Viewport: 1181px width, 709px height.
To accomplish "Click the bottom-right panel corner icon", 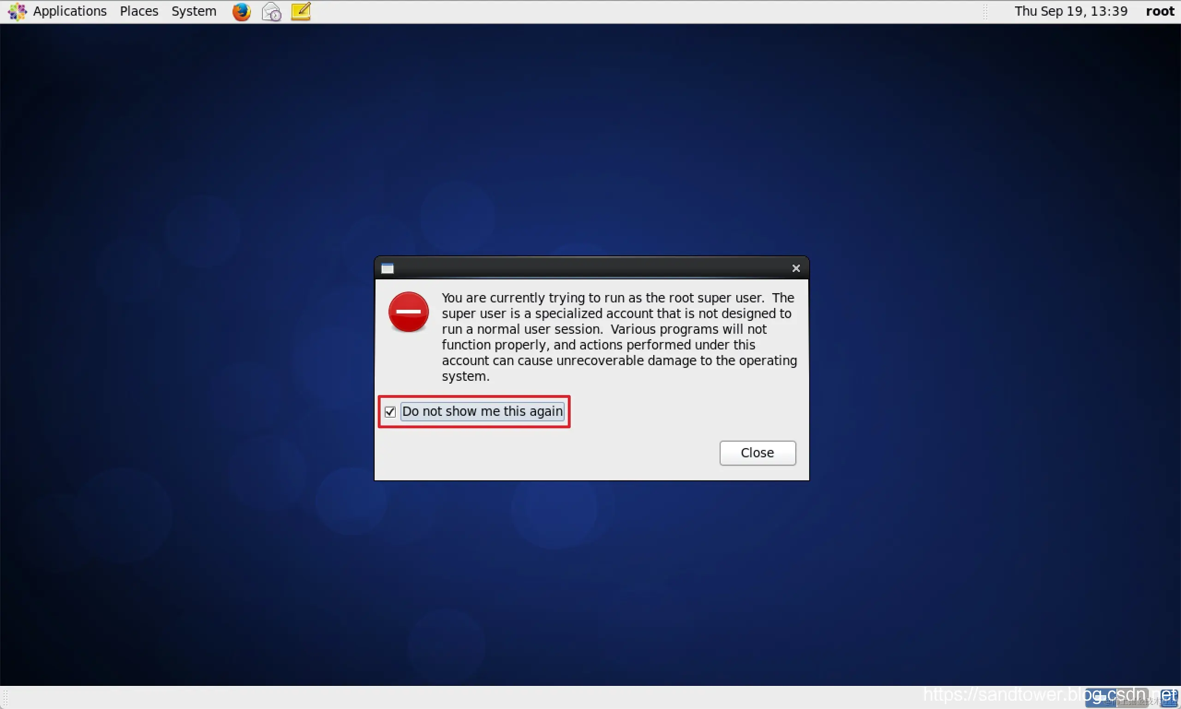I will tap(1169, 698).
